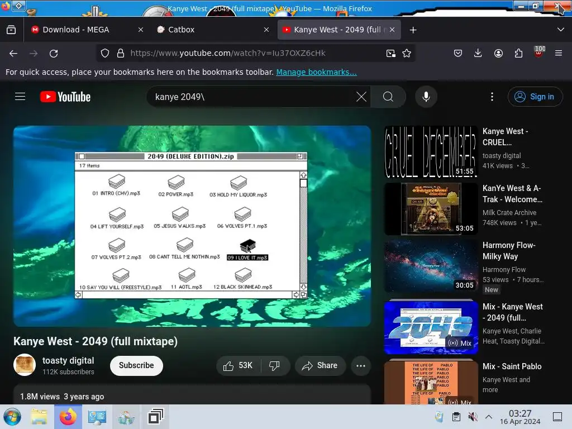Open YouTube settings three-dot menu

pos(492,97)
